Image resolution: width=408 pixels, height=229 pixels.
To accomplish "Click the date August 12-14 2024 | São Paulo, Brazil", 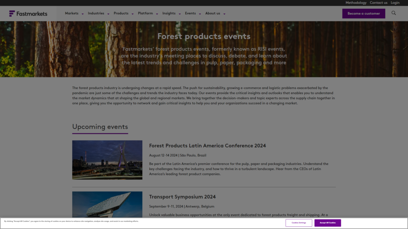I will [x=178, y=155].
